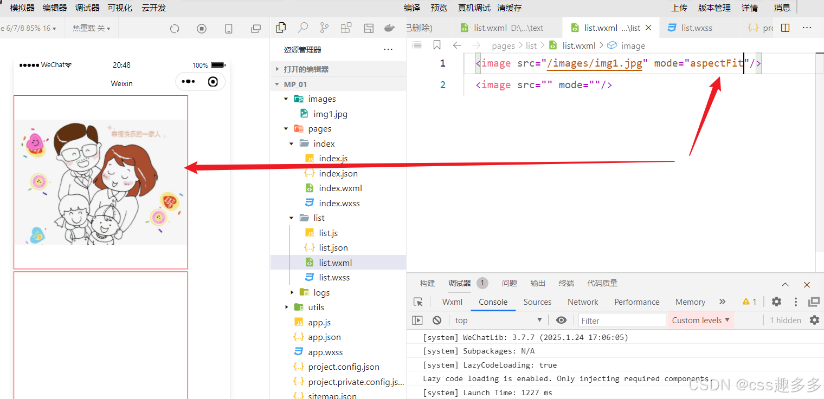Open the Docker whale sidebar icon
Viewport: 824px width, 399px height.
[x=389, y=28]
